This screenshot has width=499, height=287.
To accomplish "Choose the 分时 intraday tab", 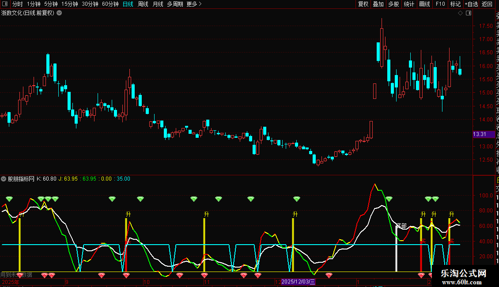I will pos(18,4).
